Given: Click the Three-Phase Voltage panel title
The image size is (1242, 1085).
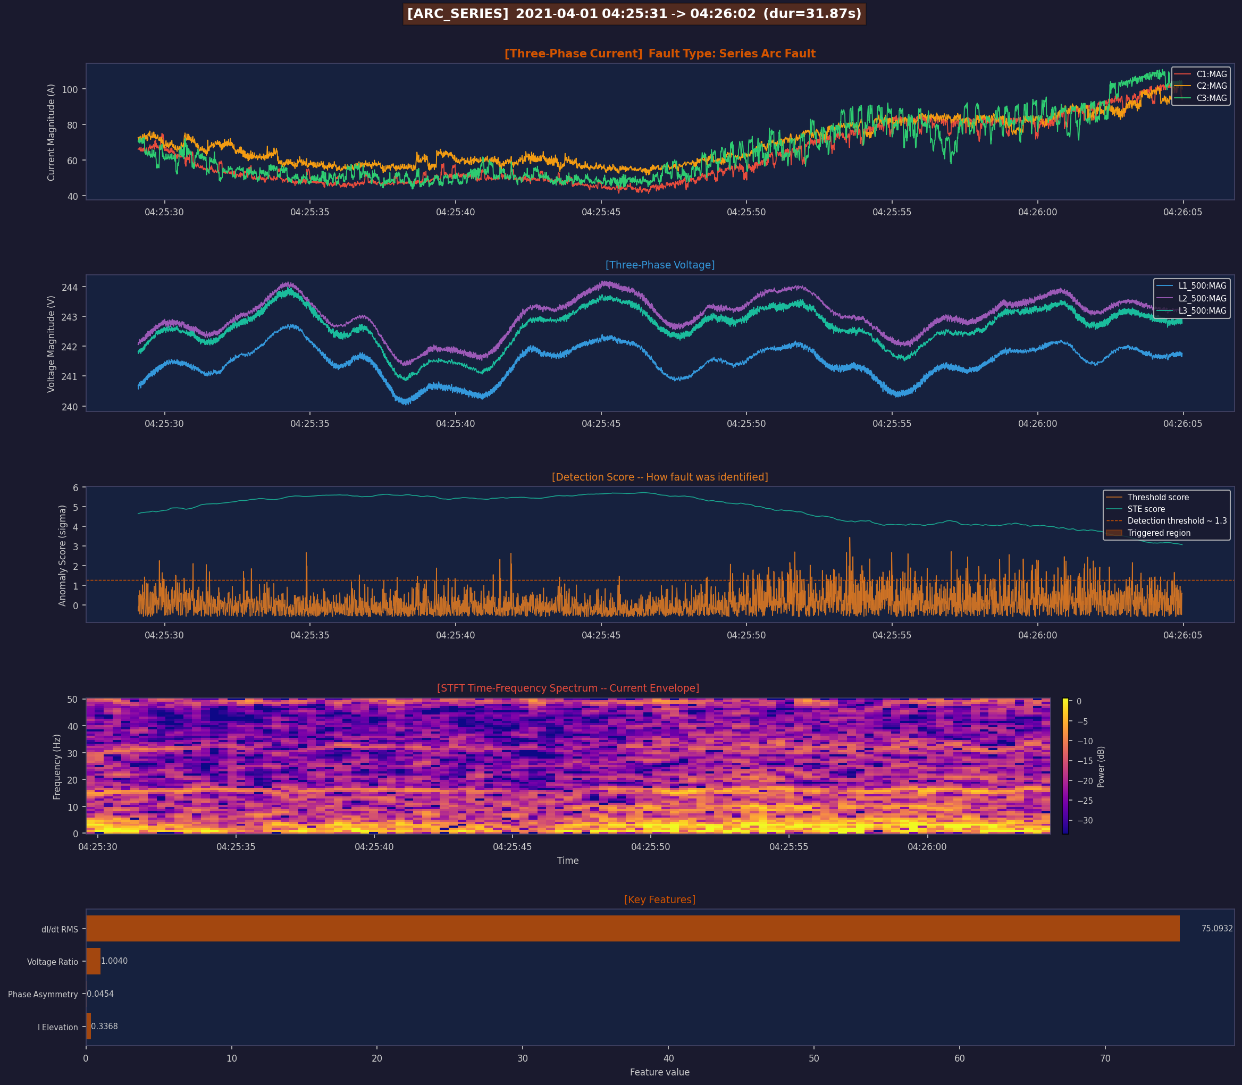Looking at the screenshot, I should [x=659, y=265].
